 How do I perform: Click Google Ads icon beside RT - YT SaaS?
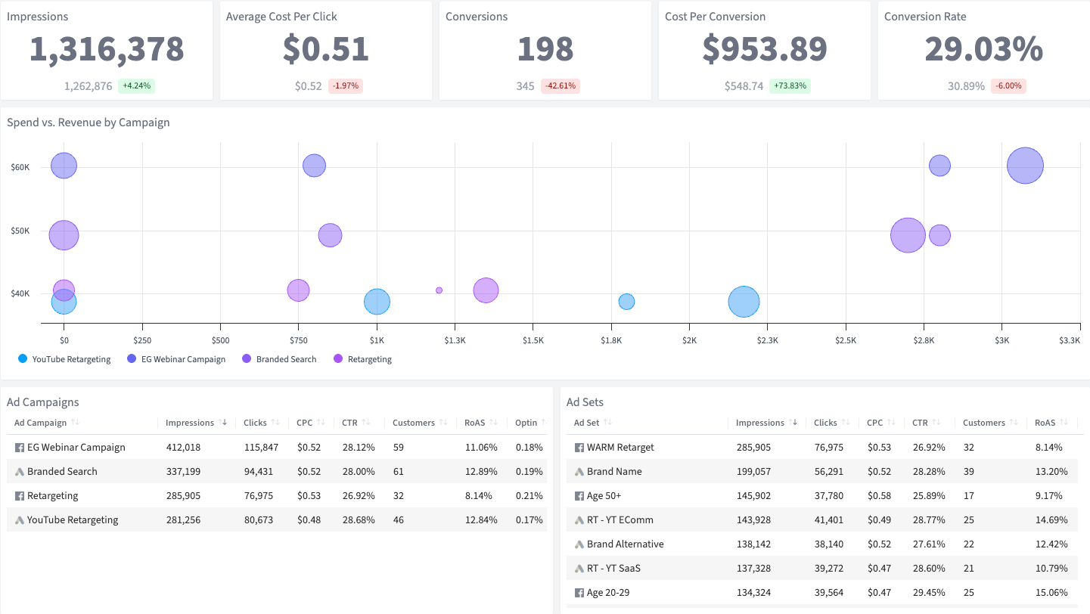579,568
